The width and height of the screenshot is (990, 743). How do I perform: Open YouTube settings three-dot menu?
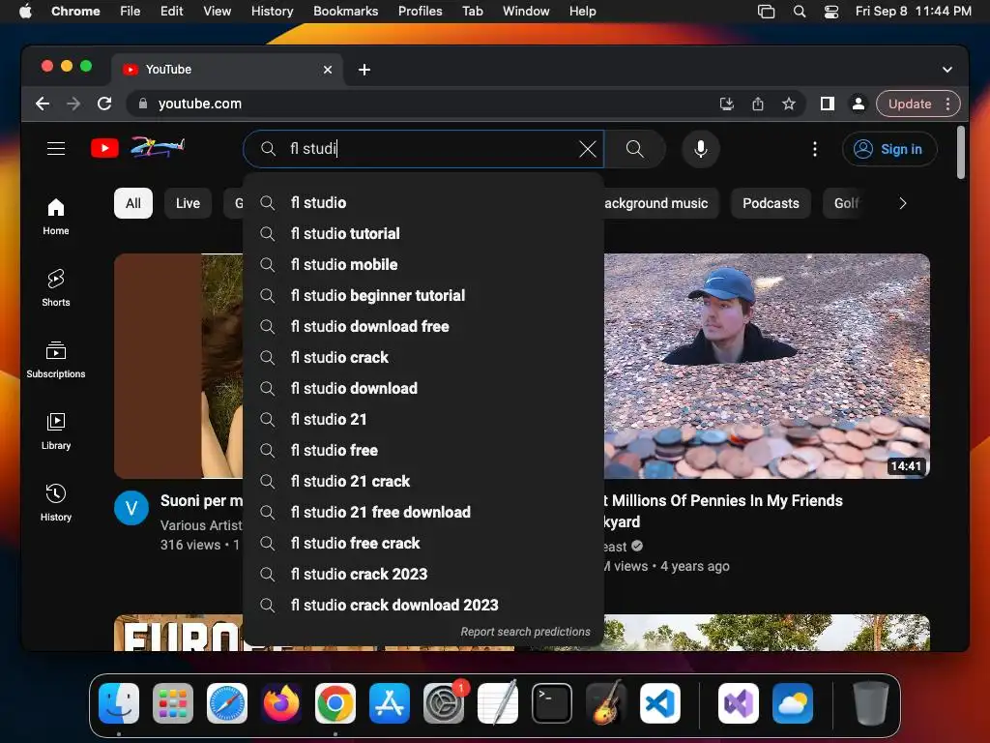pyautogui.click(x=815, y=149)
